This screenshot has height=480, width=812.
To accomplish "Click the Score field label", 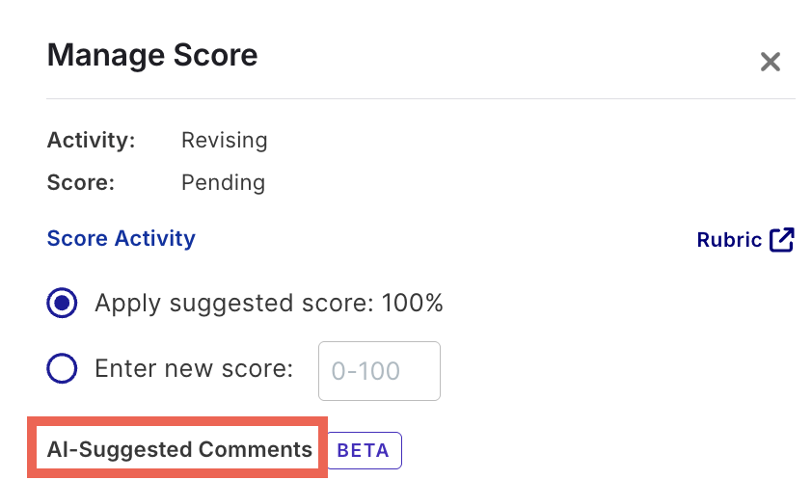I will pos(80,182).
